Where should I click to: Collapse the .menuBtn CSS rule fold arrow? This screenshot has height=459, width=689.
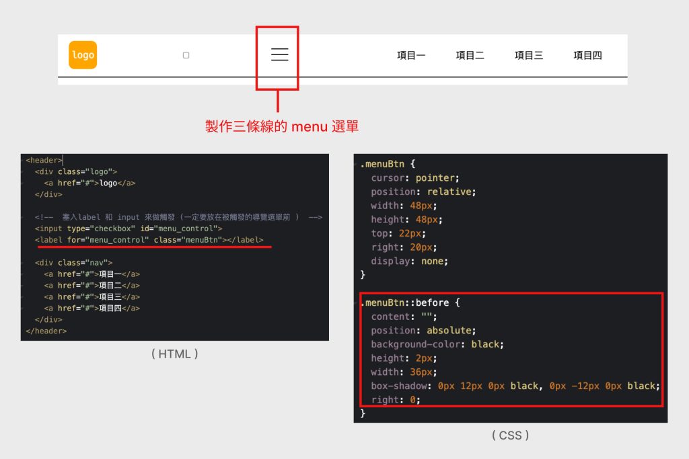tap(357, 164)
